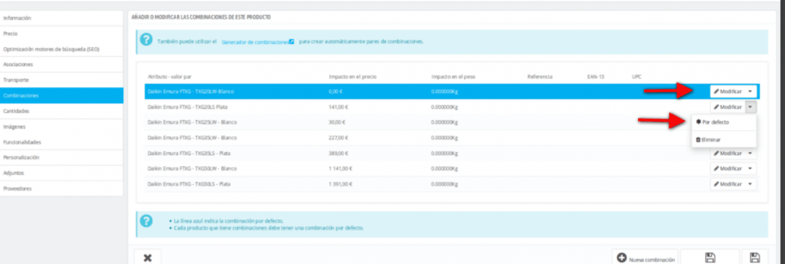This screenshot has height=264, width=785.
Task: Click the pencil icon on TXG20LW-Blanco Modificar
Action: pyautogui.click(x=716, y=91)
